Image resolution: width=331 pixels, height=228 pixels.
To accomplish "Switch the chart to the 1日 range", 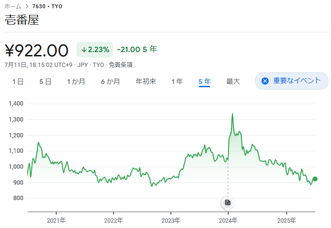I will tap(18, 81).
